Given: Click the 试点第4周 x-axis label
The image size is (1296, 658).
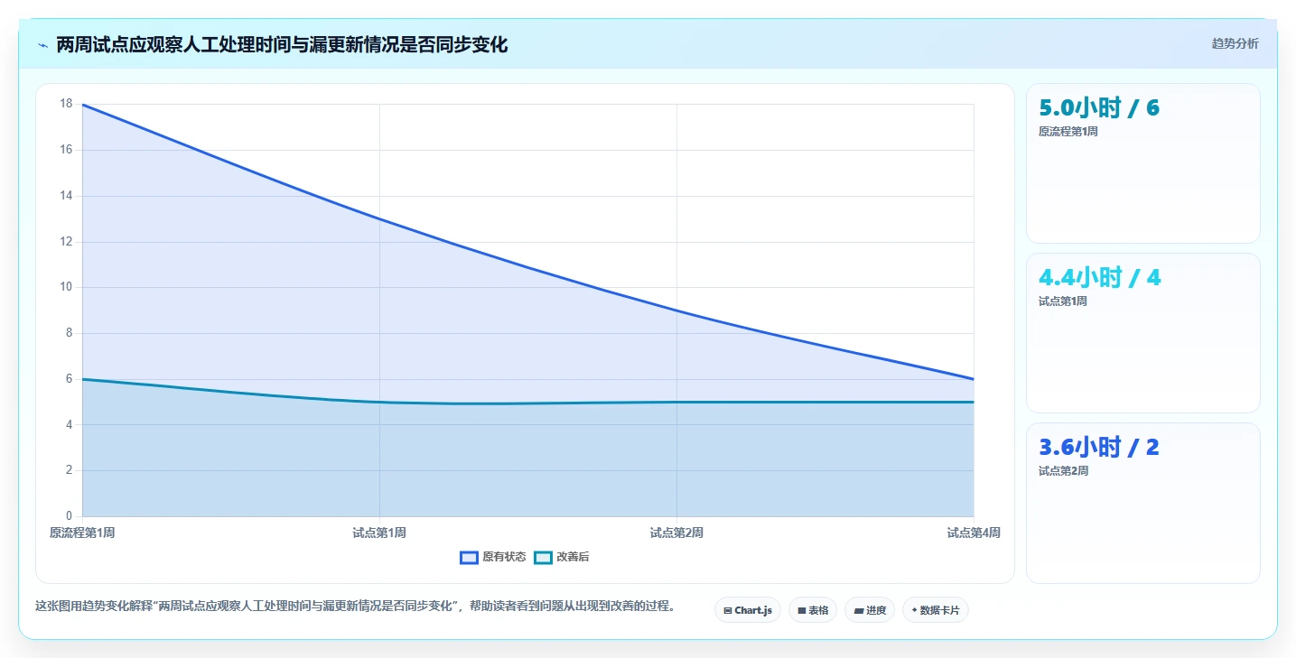Looking at the screenshot, I should click(974, 533).
